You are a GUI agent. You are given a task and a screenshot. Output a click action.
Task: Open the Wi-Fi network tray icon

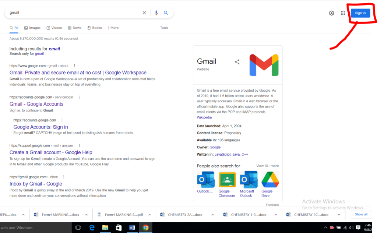point(345,228)
